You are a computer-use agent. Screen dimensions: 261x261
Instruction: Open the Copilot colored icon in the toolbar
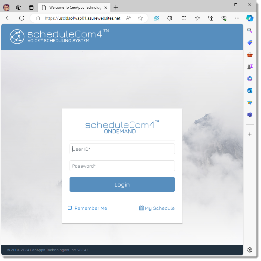[x=250, y=18]
